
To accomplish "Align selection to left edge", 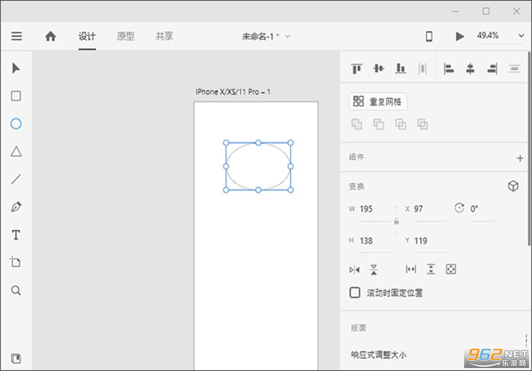I will tap(449, 69).
